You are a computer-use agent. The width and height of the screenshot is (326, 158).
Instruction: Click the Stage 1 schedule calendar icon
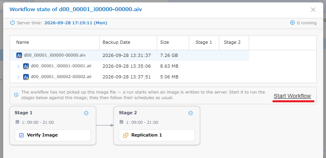pos(18,122)
